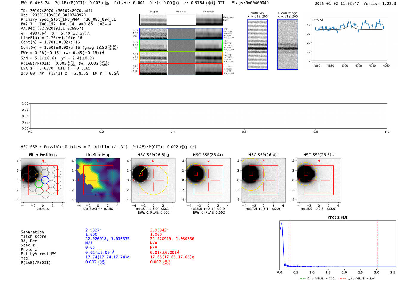Open the With Sky cutout image
This screenshot has height=283, width=417.
click(x=258, y=44)
